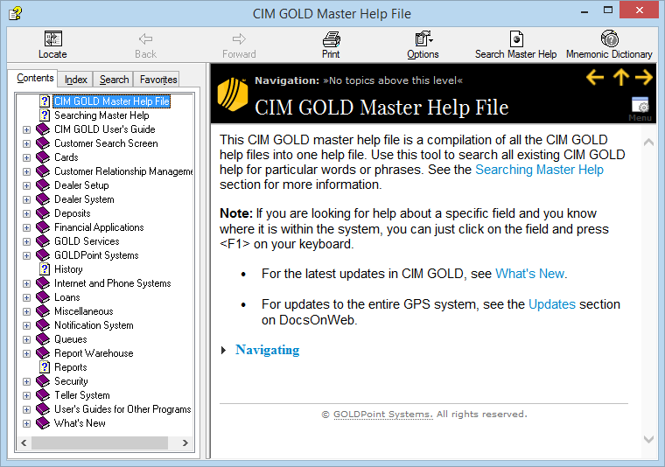Expand the Financial Applications node

coord(27,227)
